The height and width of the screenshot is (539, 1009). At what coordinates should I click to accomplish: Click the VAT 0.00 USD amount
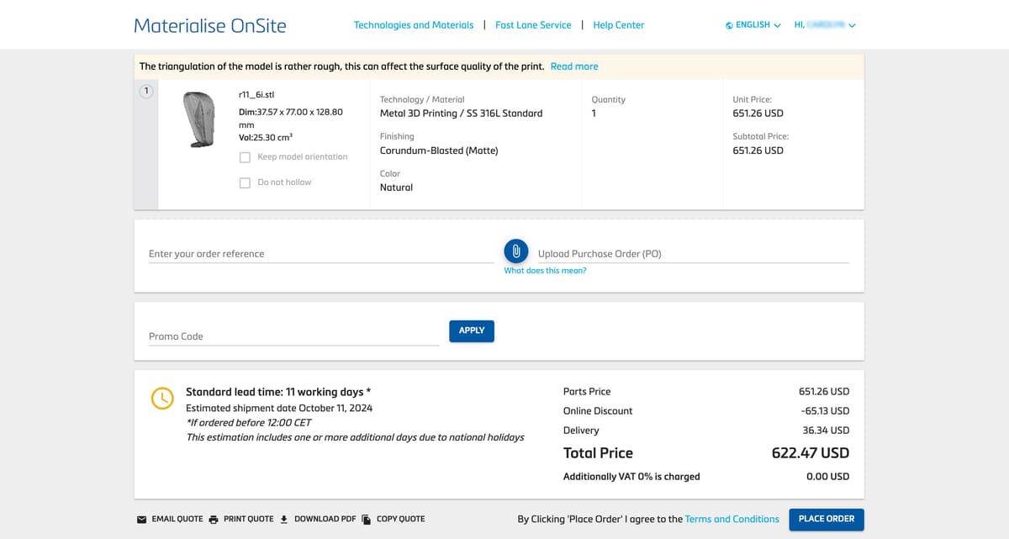[x=827, y=477]
